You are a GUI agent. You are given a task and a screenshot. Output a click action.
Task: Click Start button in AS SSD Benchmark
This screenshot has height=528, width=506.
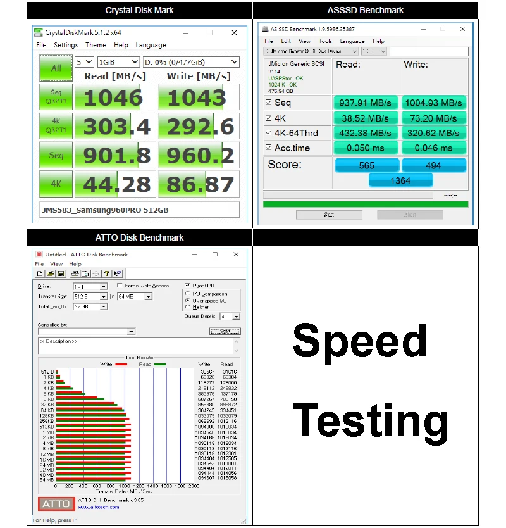click(x=329, y=215)
